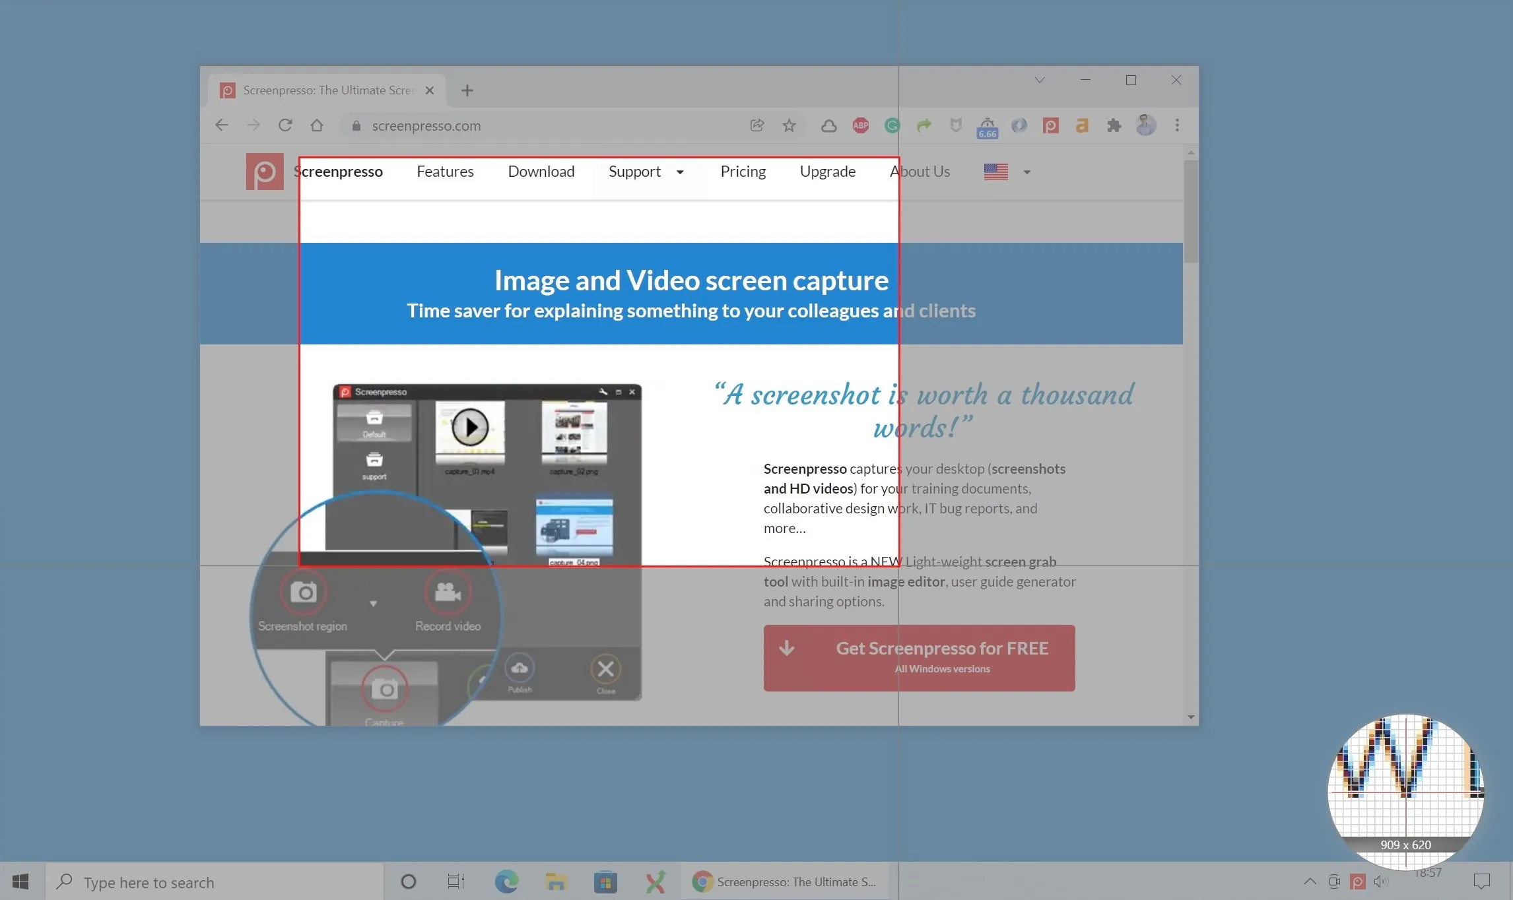Play the video thumbnail capture_03

[x=469, y=428]
